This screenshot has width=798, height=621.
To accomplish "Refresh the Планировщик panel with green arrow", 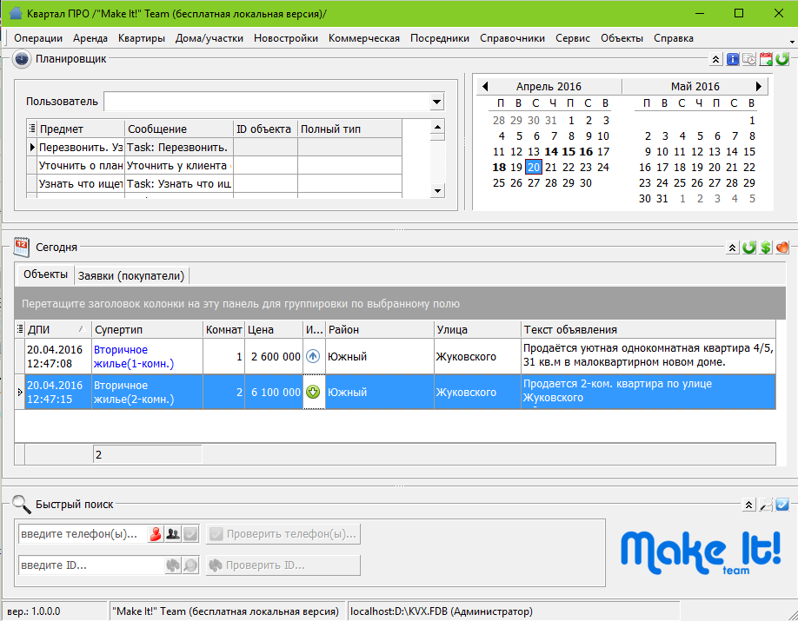I will 782,59.
